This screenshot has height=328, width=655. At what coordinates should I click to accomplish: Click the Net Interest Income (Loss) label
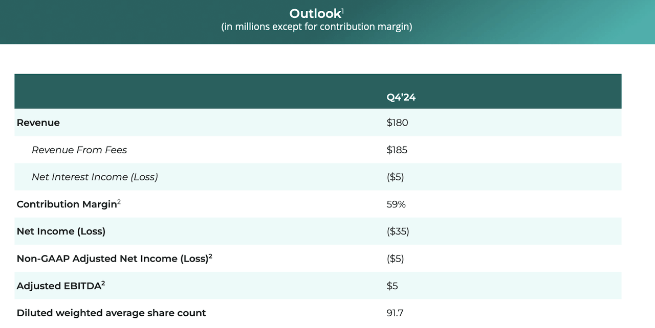tap(95, 177)
